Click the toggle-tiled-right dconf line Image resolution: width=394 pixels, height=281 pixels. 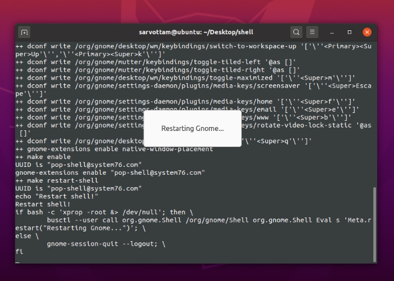pyautogui.click(x=158, y=70)
